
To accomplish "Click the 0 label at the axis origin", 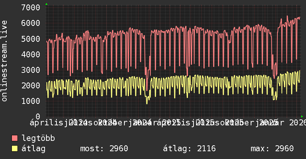I will (x=38, y=116).
